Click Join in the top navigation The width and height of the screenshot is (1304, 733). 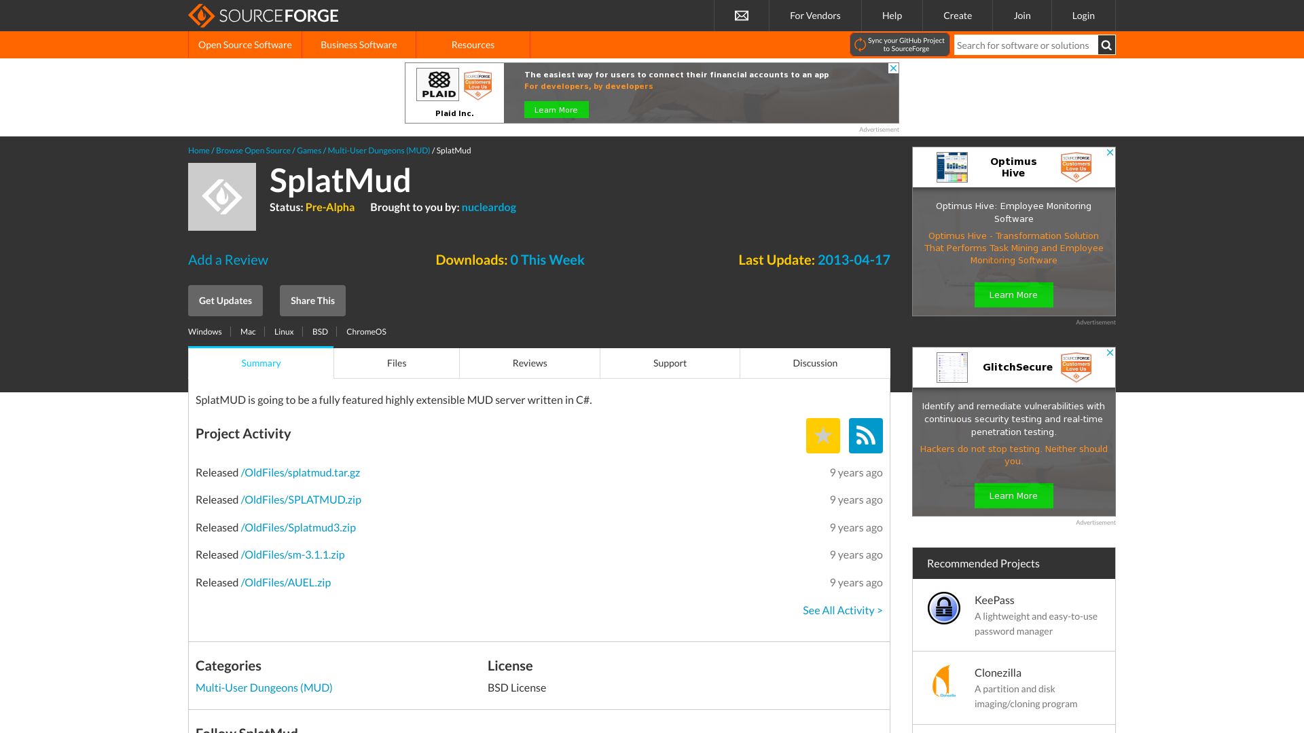[x=1022, y=16]
